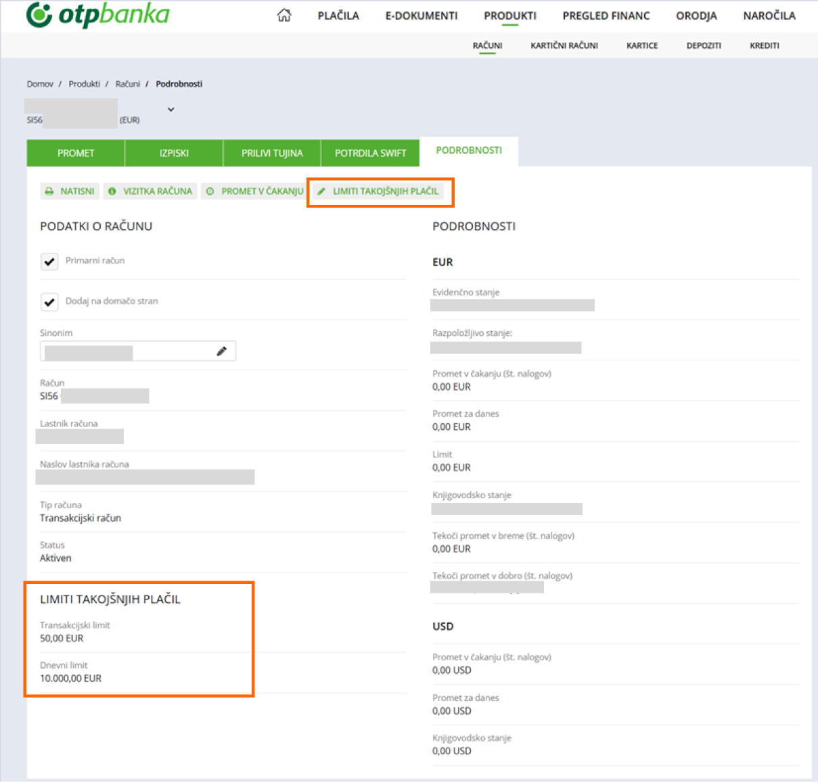The width and height of the screenshot is (818, 782).
Task: Open the E-dokumenti menu
Action: coord(421,16)
